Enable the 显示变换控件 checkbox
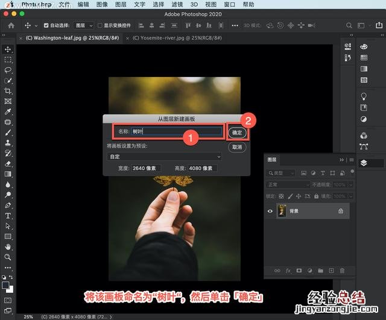 [x=100, y=26]
